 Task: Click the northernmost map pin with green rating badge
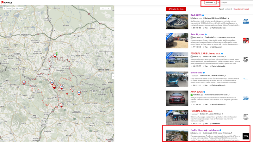click(55, 55)
